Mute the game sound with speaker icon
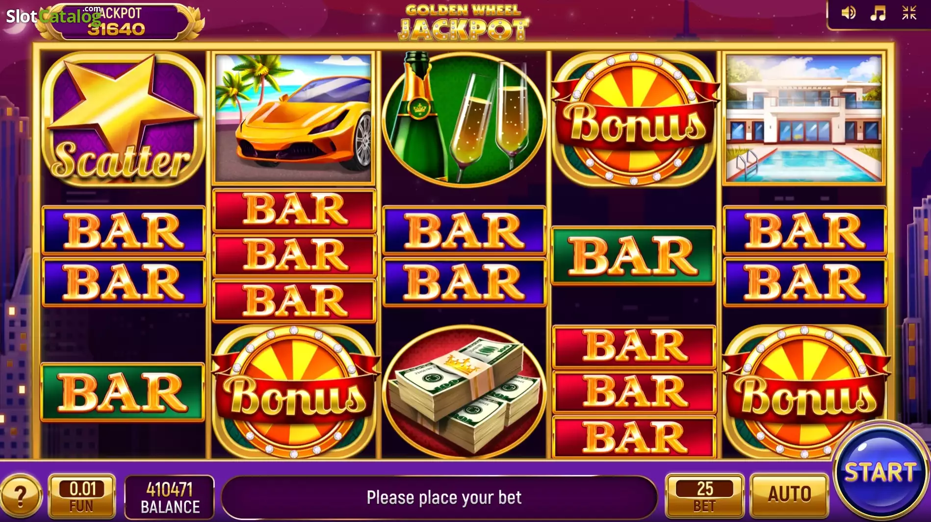The width and height of the screenshot is (931, 522). [x=849, y=13]
